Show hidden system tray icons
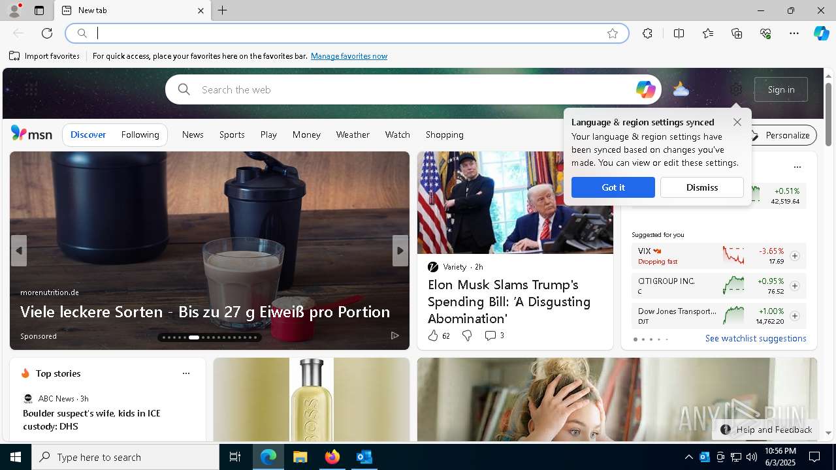Screen dimensions: 836x470 tap(688, 457)
